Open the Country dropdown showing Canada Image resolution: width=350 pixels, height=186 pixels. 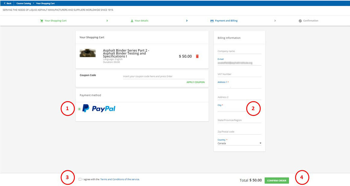[239, 143]
